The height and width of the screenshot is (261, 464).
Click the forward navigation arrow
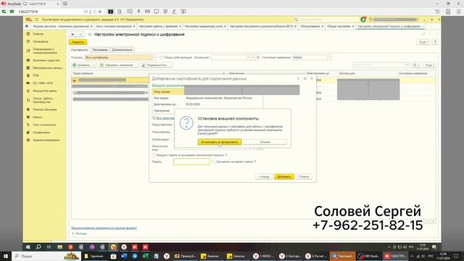[x=80, y=35]
